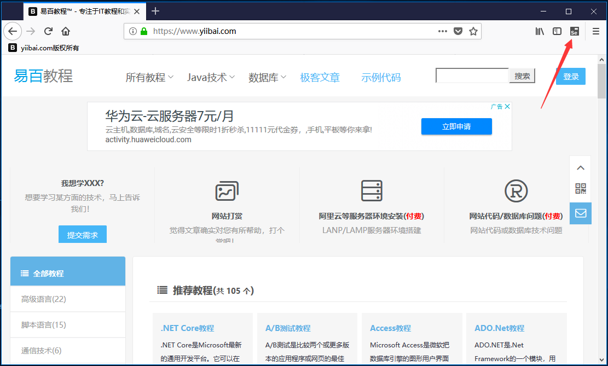Expand the Java技术 dropdown menu
The height and width of the screenshot is (366, 608).
[x=211, y=78]
